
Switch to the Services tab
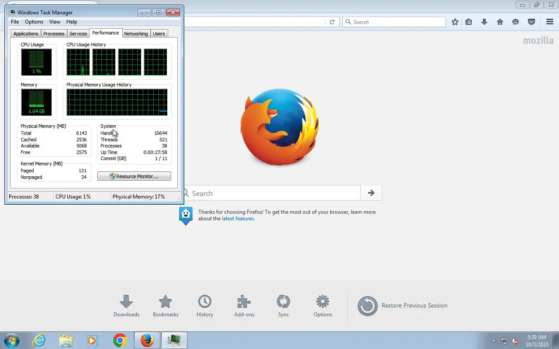tap(78, 34)
